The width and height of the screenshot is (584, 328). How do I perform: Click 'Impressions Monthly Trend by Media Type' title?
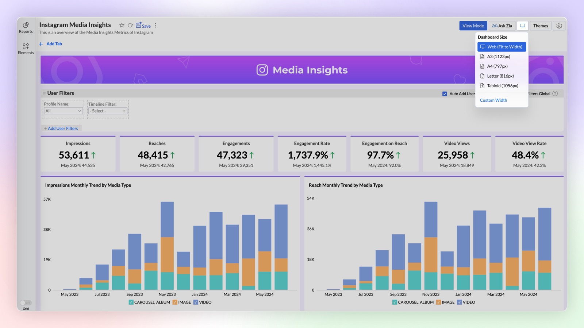[88, 185]
